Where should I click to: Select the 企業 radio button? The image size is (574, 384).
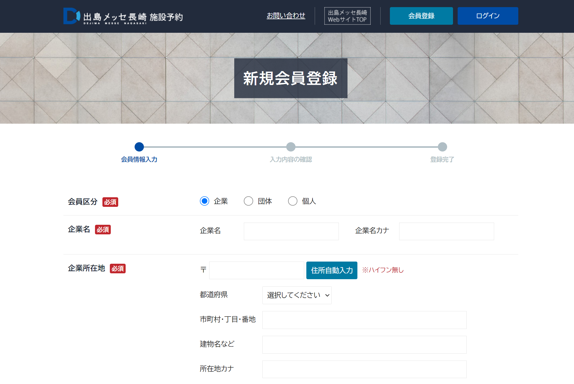pos(205,201)
